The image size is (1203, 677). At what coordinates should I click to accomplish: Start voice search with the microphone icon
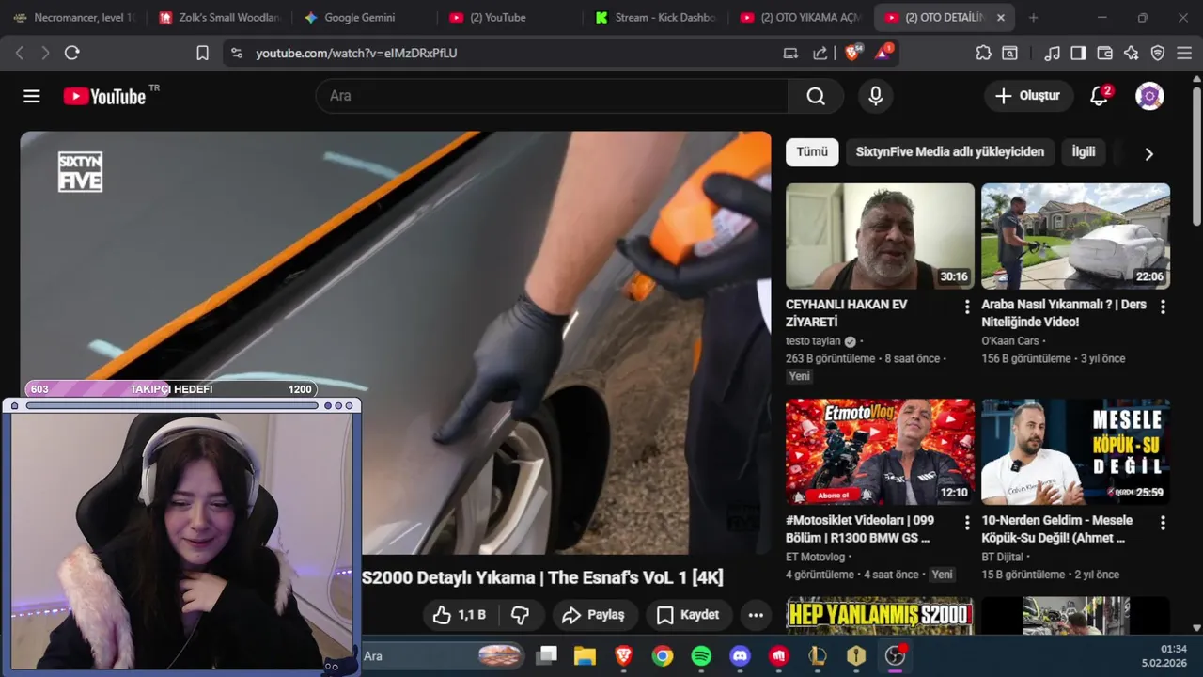pos(876,96)
